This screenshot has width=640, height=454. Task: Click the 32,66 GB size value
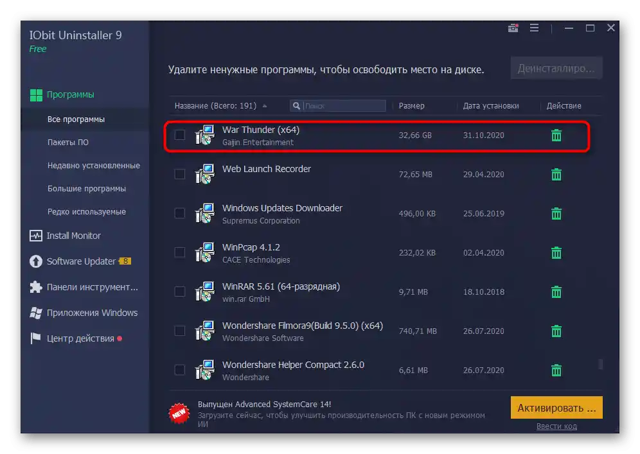click(x=415, y=135)
